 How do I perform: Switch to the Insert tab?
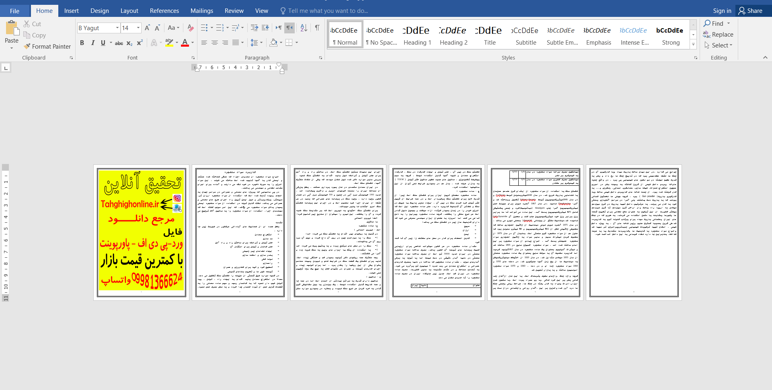coord(71,11)
